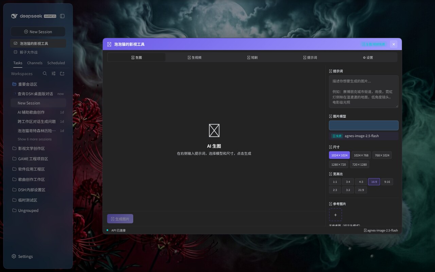Open the 图片模型 model dropdown
Screen dimensions: 435x272
[364, 125]
